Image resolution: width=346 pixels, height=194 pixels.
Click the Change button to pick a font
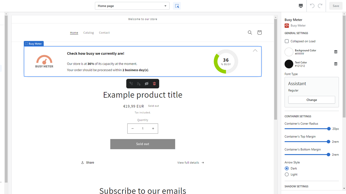311,100
